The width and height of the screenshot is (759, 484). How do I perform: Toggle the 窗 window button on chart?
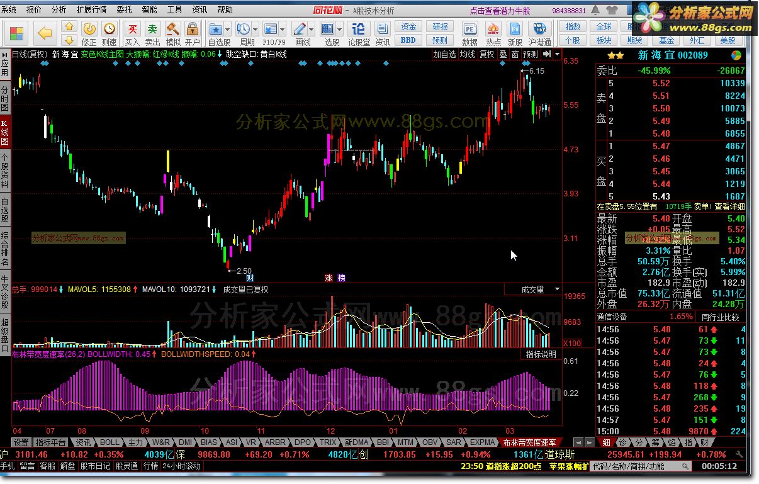pos(515,54)
